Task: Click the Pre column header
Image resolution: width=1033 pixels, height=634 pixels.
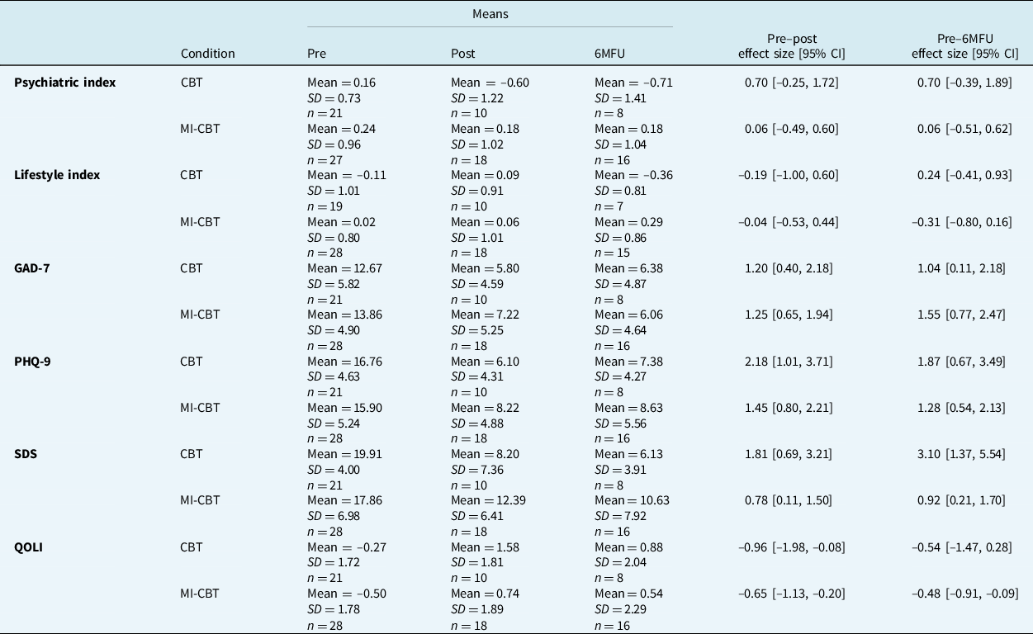Action: coord(316,54)
